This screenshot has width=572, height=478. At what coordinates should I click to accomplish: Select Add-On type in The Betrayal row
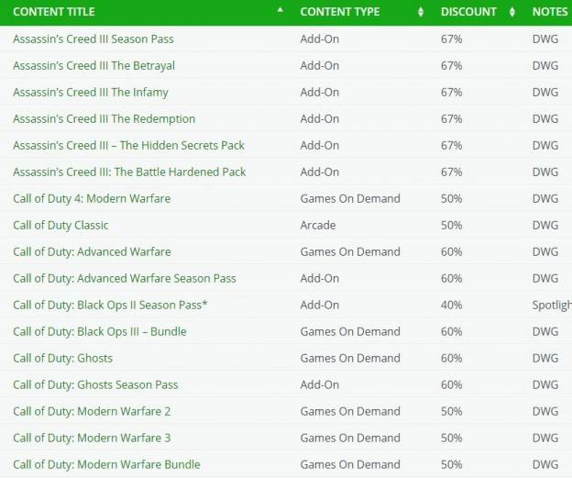click(320, 66)
